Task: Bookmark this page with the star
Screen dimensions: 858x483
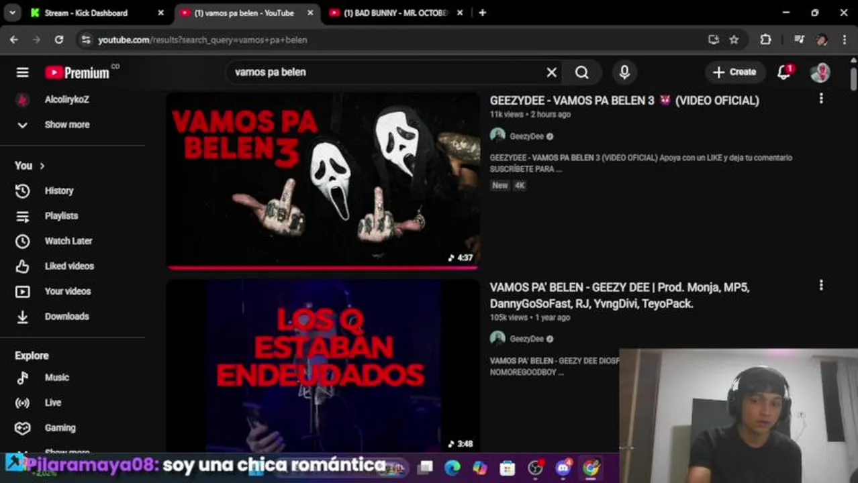Action: [734, 40]
